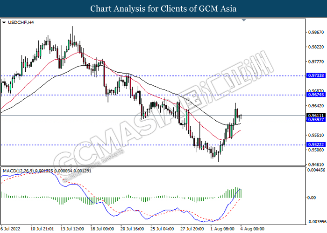Click the 0.95060 price axis value
Screen dimensions: 327x233
point(316,150)
